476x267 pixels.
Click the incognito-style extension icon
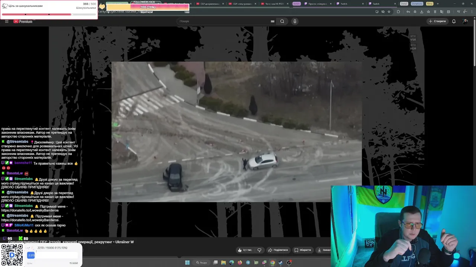coord(415,11)
